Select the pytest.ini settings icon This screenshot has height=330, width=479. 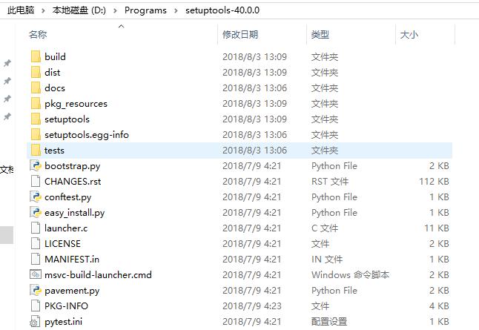point(35,322)
